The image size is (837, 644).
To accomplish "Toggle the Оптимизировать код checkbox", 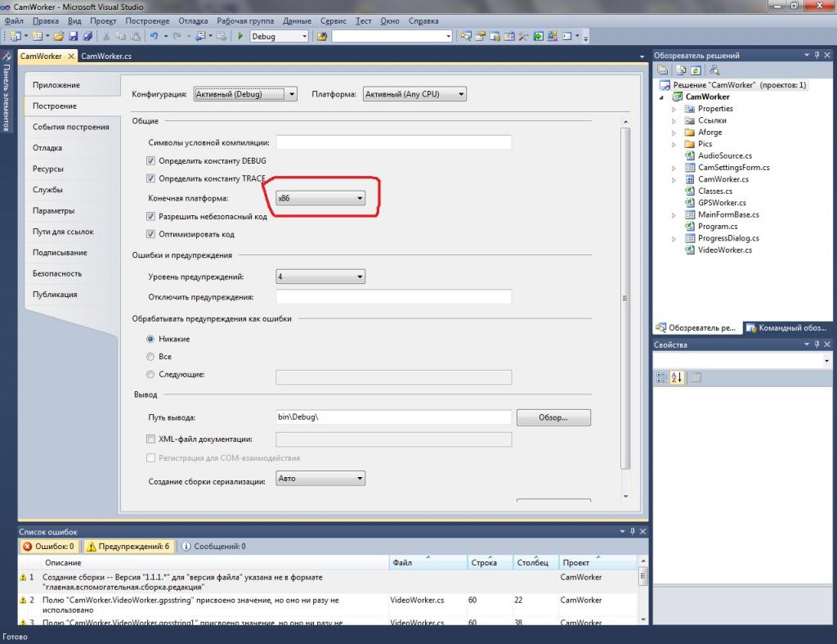I will click(150, 234).
